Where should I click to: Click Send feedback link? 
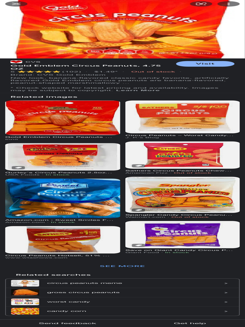pyautogui.click(x=68, y=323)
